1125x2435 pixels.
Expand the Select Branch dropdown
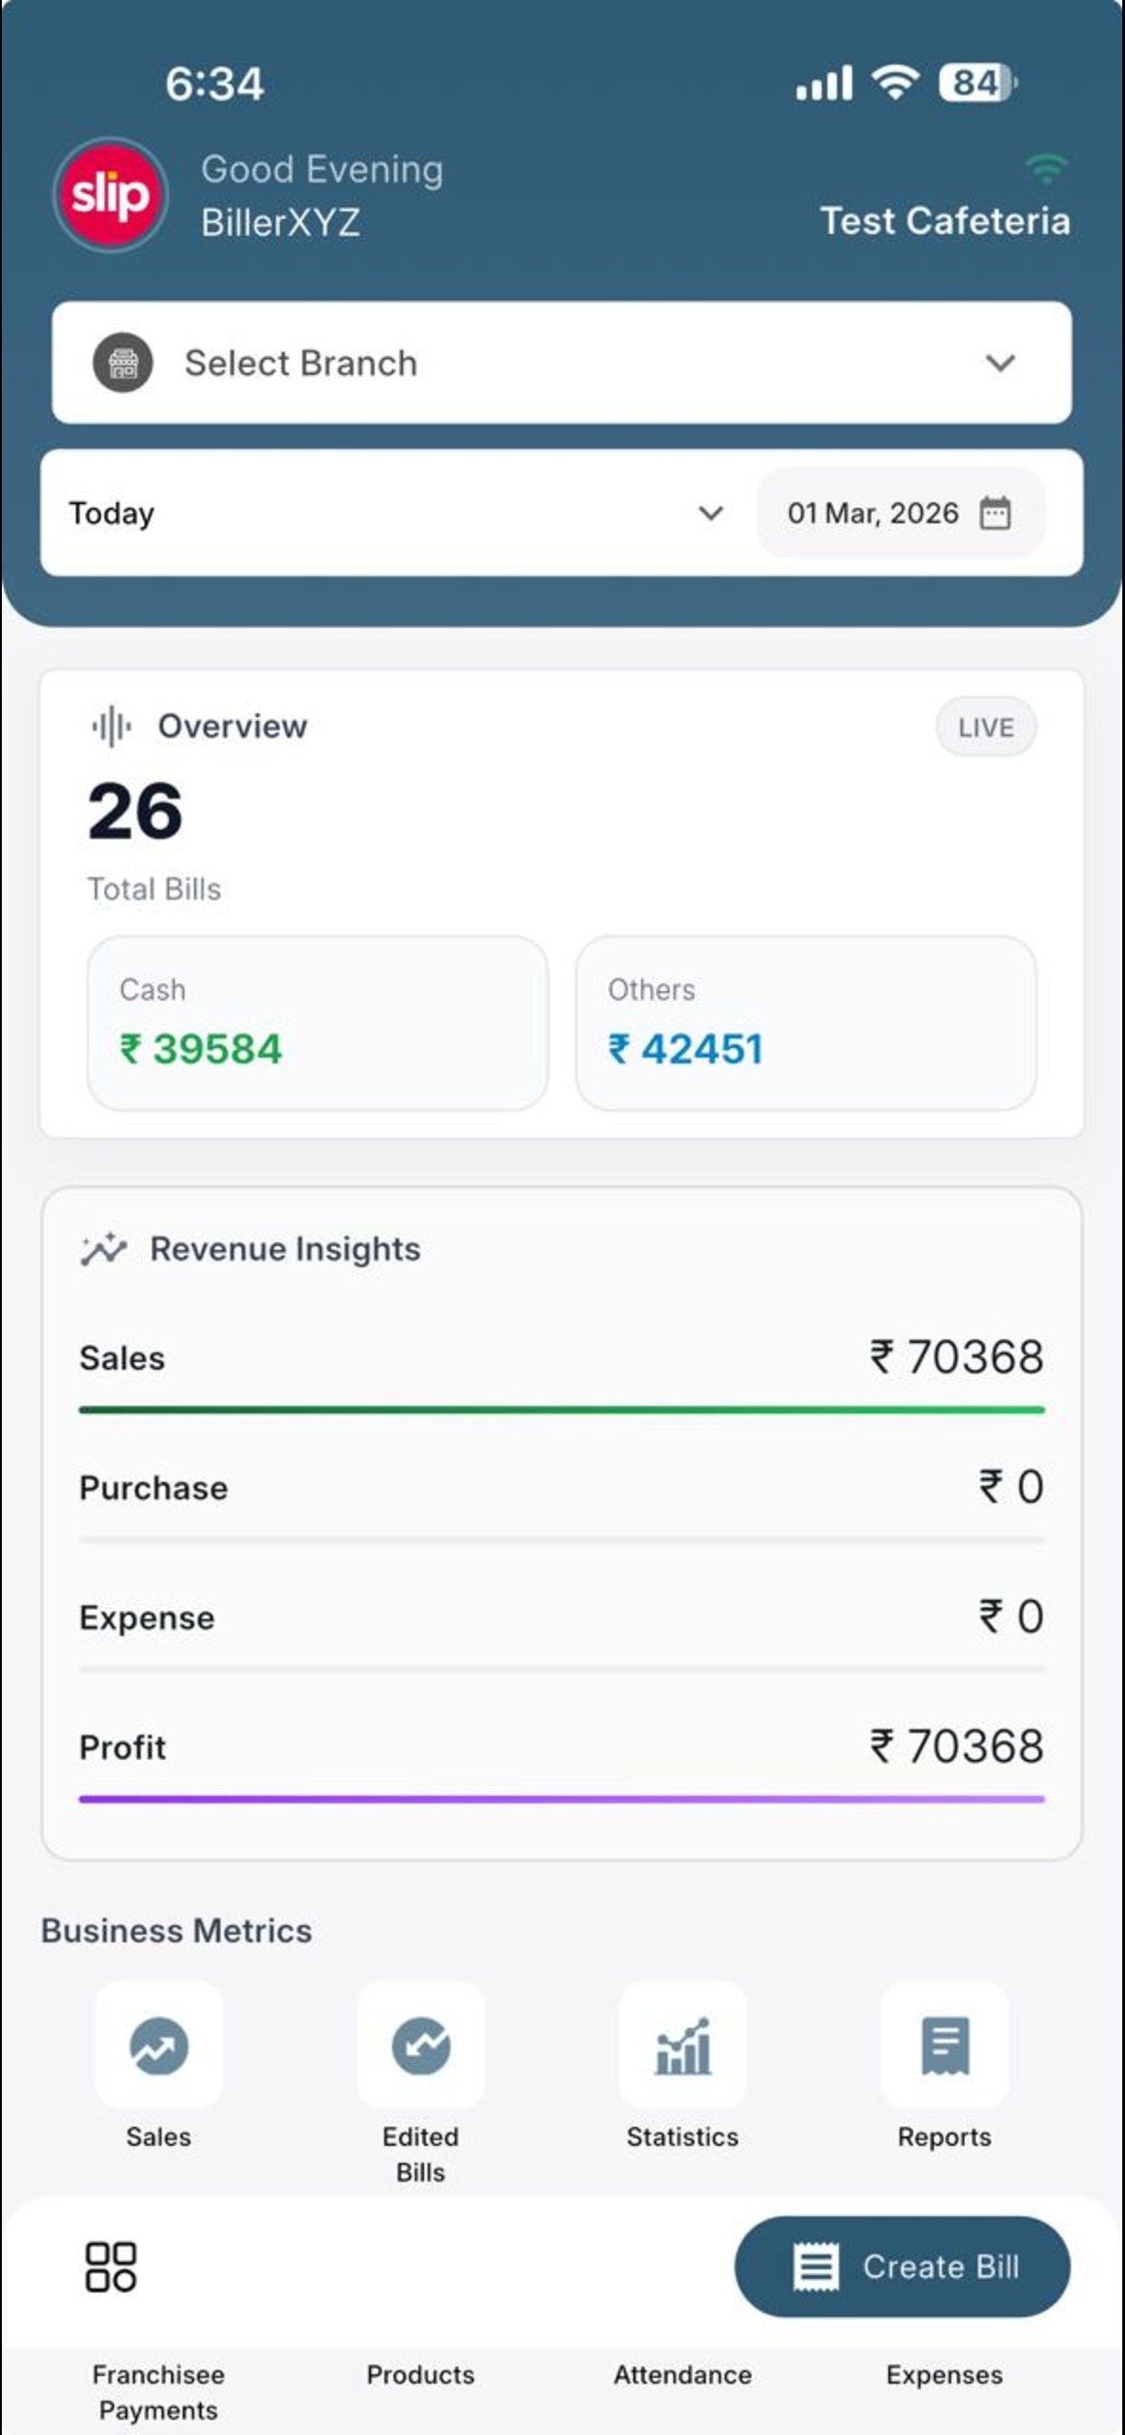point(562,363)
